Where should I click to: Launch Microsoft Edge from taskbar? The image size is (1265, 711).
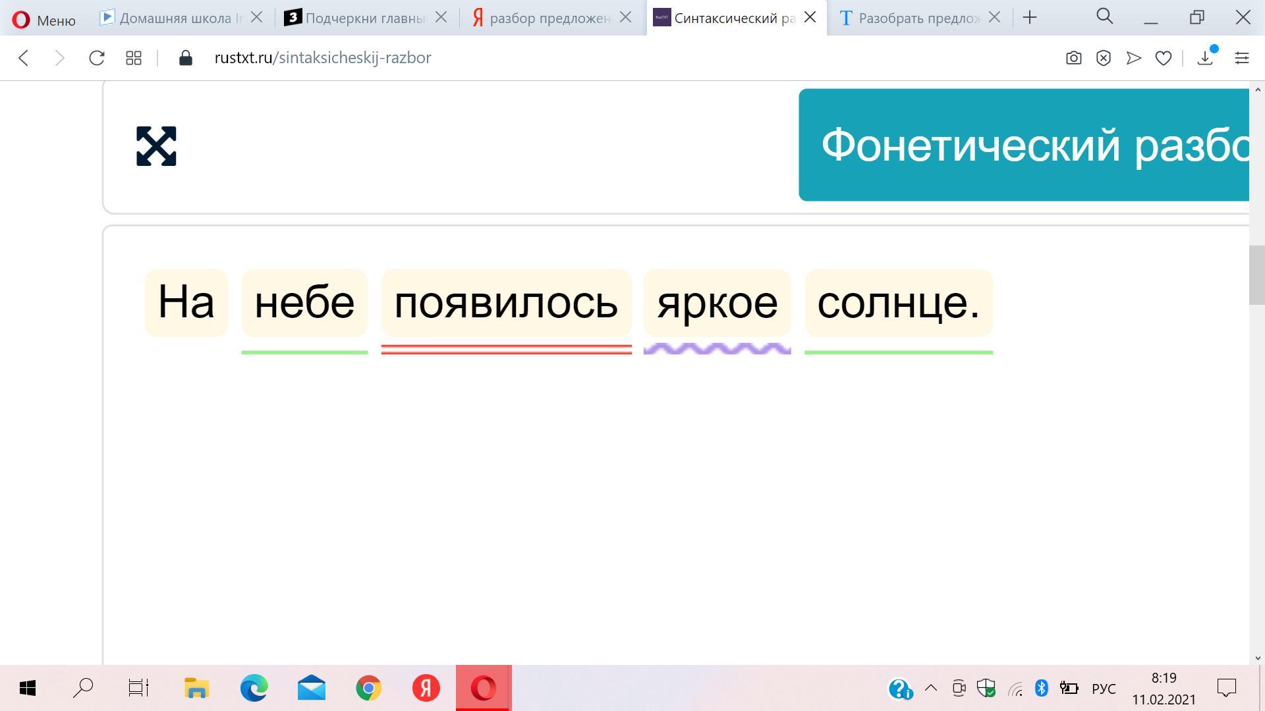[x=254, y=688]
